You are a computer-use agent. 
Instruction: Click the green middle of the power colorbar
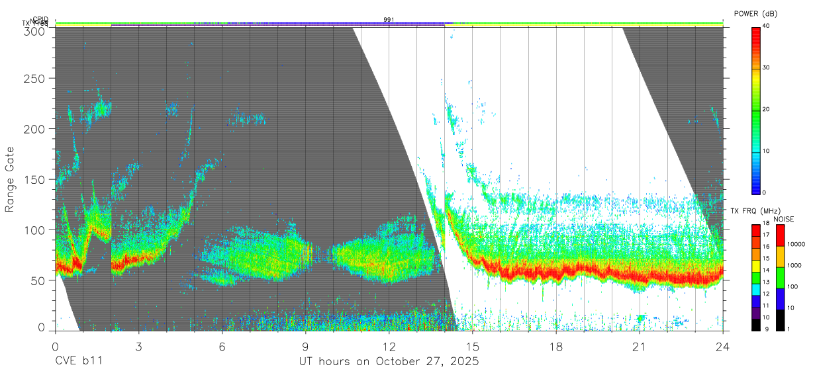point(756,112)
